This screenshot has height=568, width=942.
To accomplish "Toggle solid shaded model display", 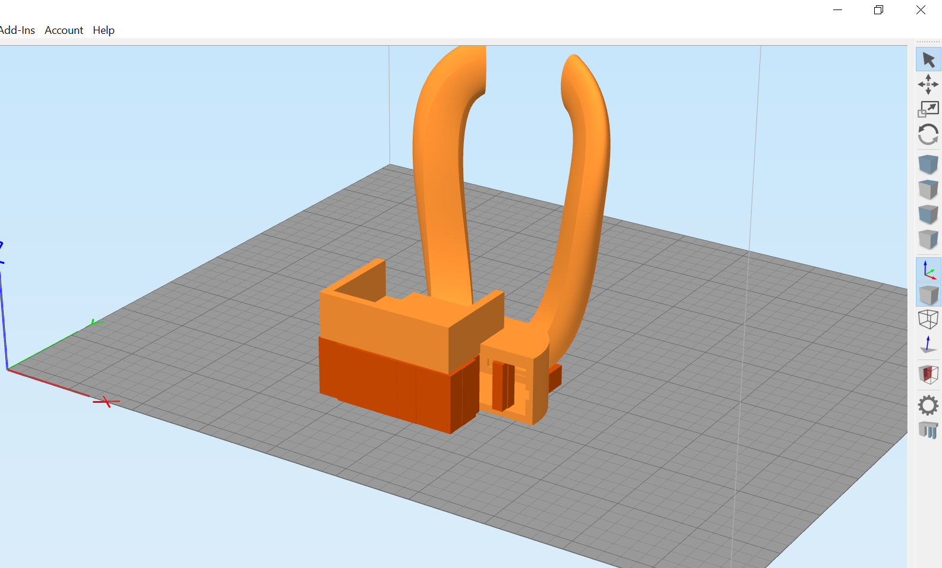I will coord(928,295).
